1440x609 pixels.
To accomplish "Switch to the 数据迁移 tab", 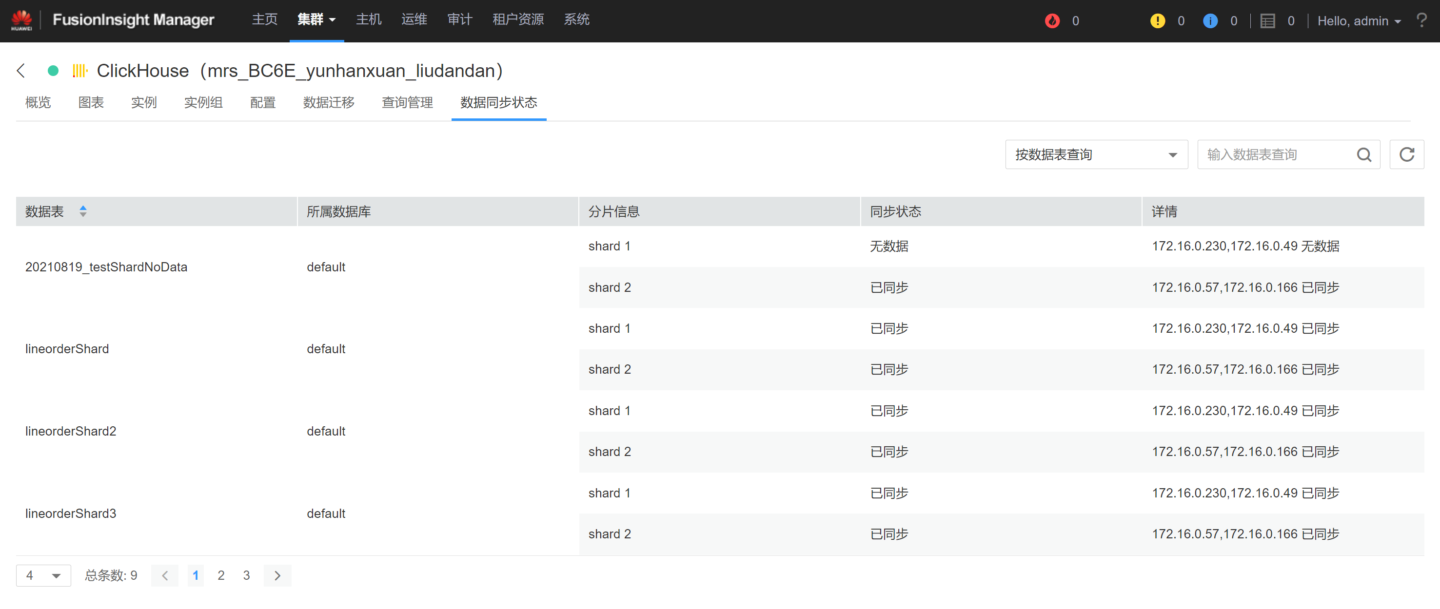I will coord(329,102).
